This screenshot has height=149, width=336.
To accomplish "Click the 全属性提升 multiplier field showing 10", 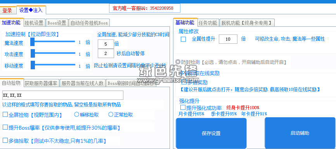I will tap(228, 39).
